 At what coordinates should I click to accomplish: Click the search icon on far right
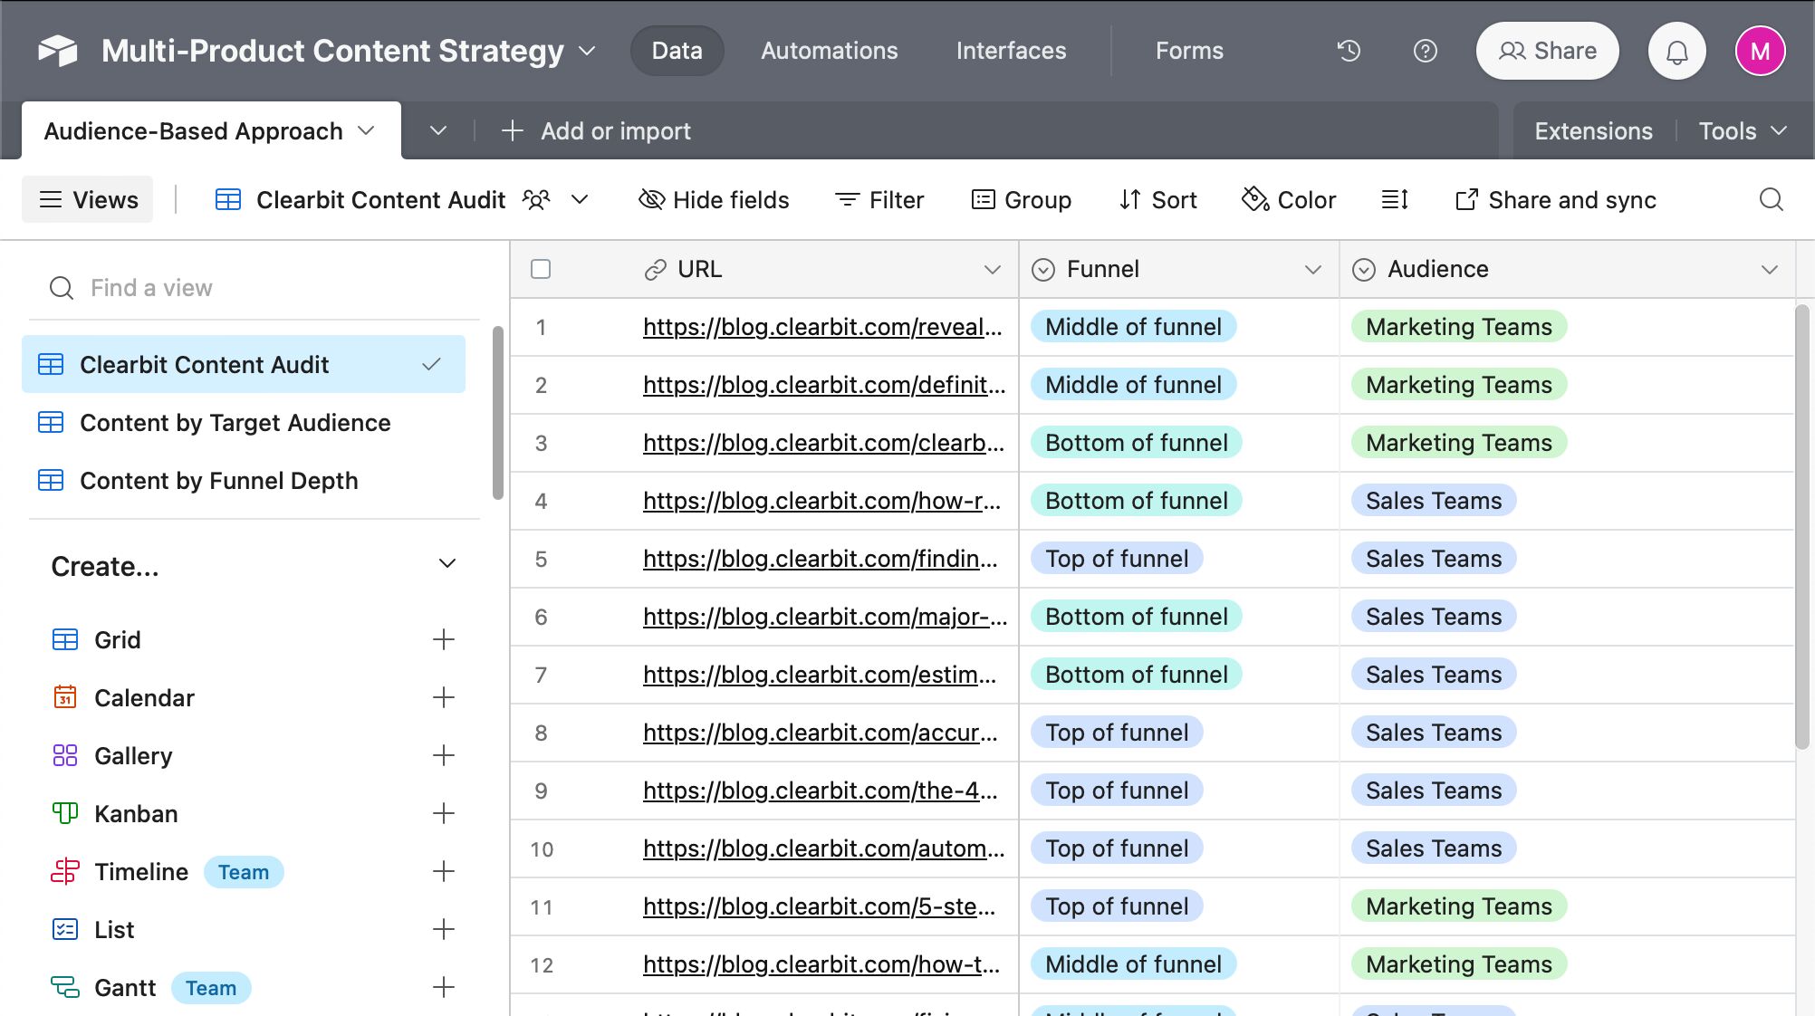(1770, 197)
